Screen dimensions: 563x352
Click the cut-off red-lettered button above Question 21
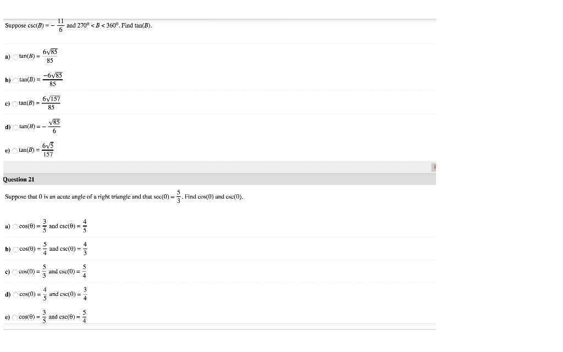434,167
